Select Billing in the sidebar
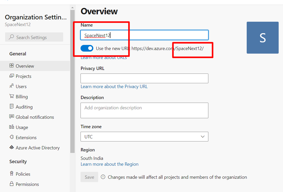Viewport: 283px width, 192px height. pos(35,97)
